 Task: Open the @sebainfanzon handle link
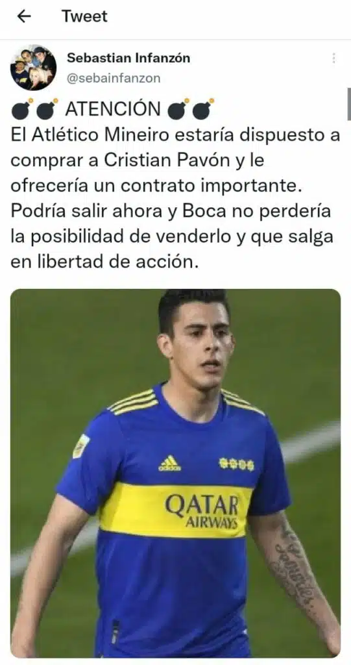point(114,79)
